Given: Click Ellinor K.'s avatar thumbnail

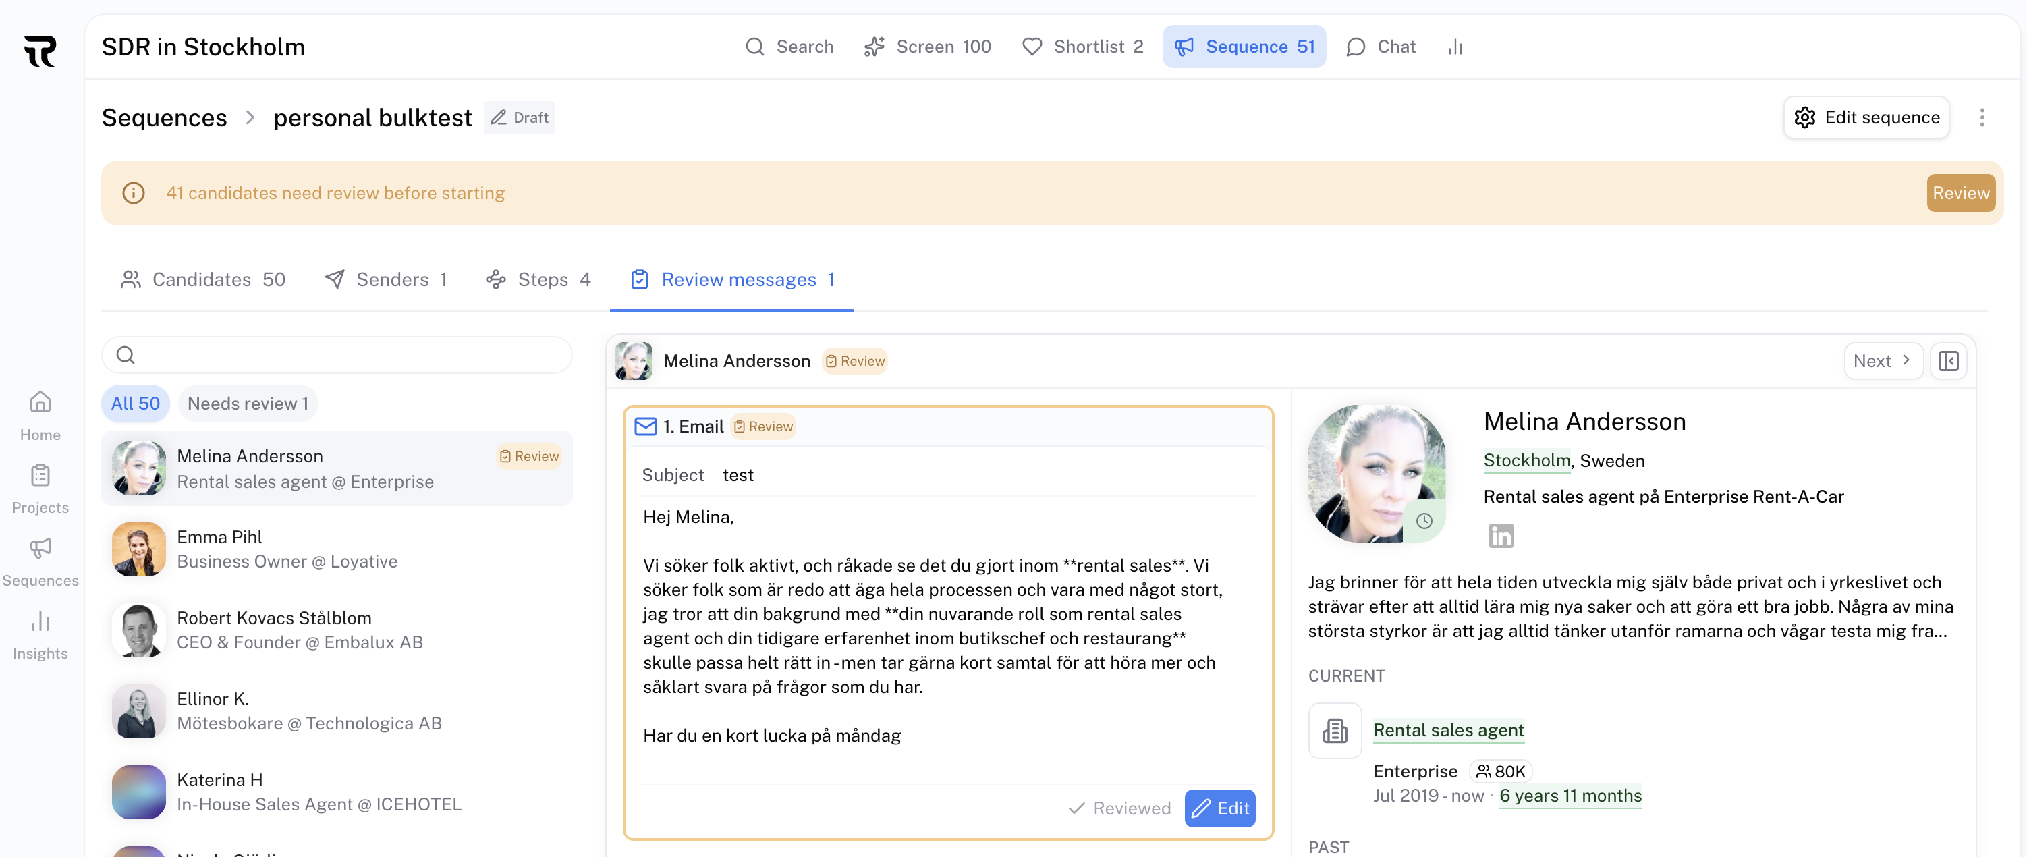Looking at the screenshot, I should [x=138, y=711].
